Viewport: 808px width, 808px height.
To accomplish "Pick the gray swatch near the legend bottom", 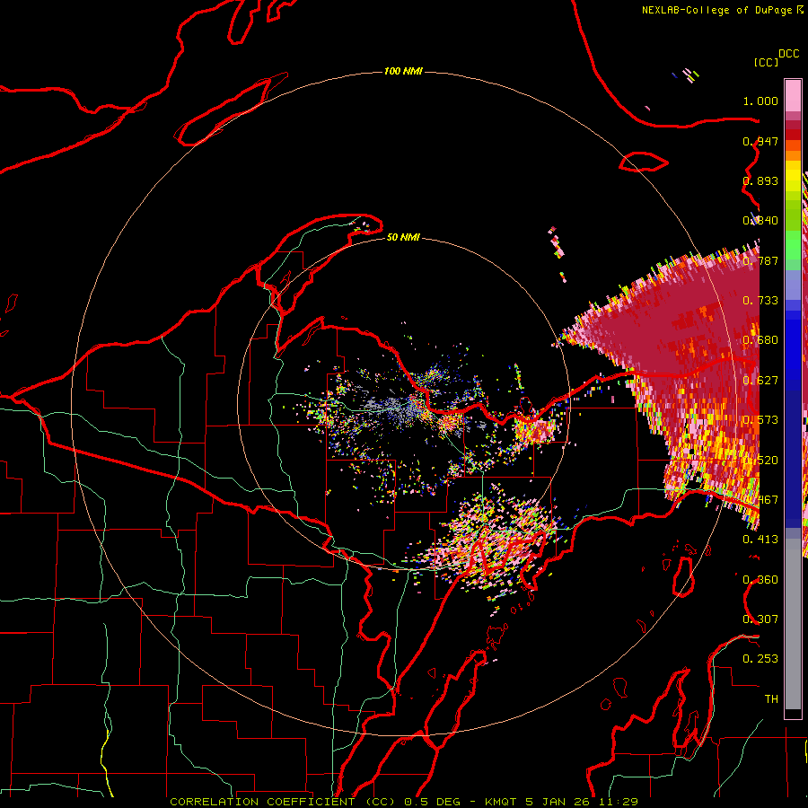I will click(x=793, y=628).
